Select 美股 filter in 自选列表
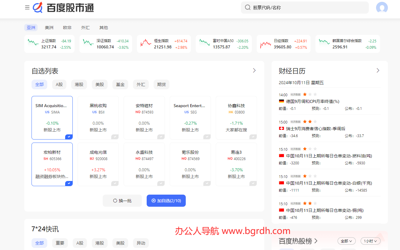400x250 pixels. [x=100, y=84]
